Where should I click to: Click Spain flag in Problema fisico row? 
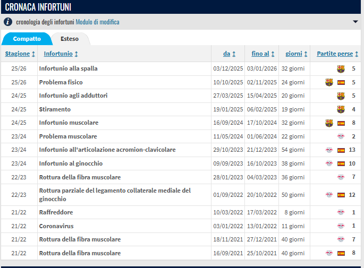(341, 83)
